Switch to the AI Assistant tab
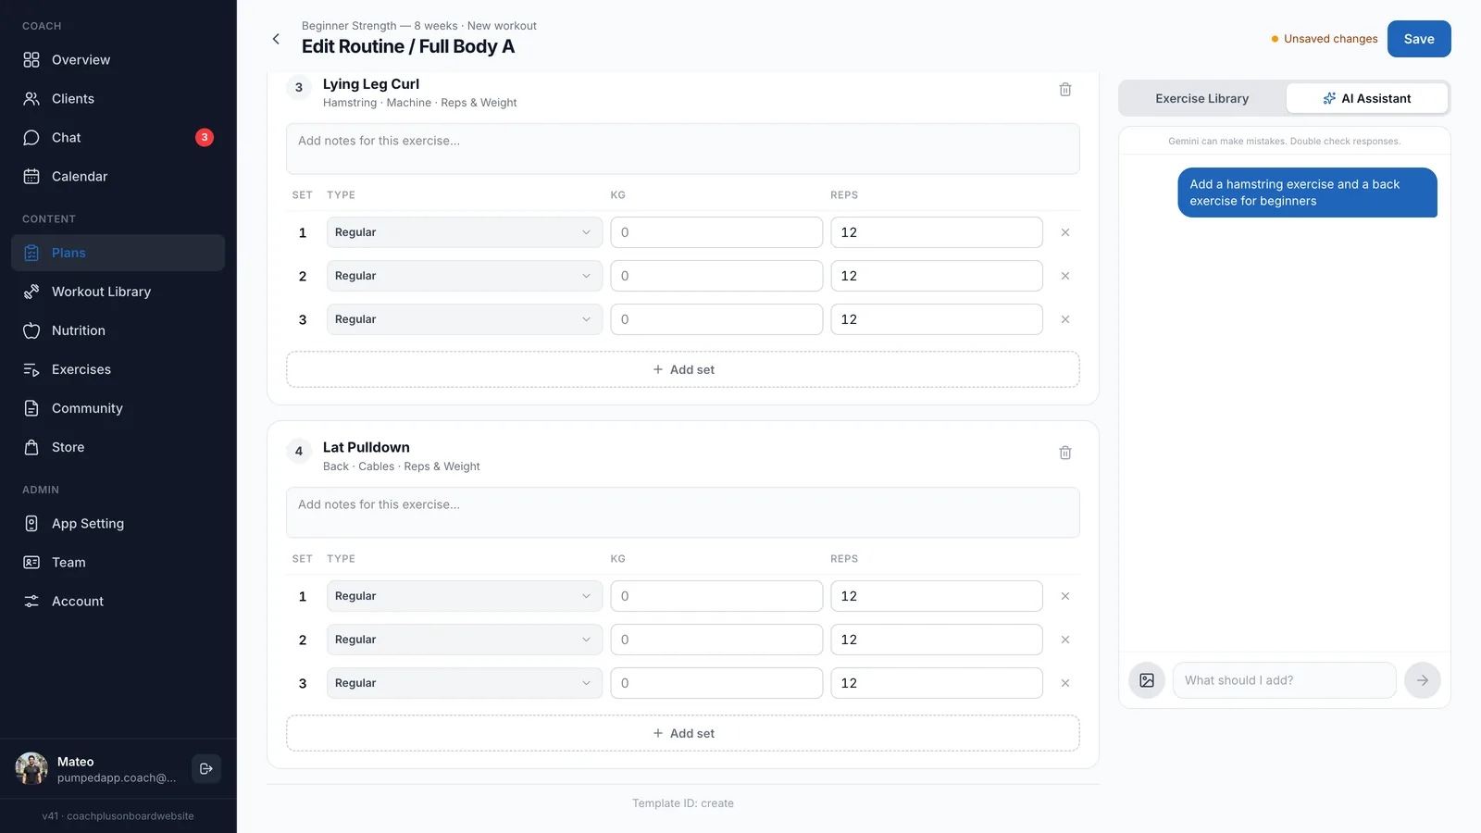 [1367, 98]
